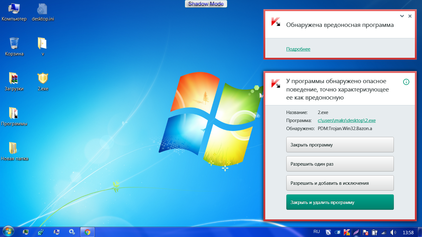Image resolution: width=422 pixels, height=237 pixels.
Task: Click Kaspersky logo in опасное поведение alert
Action: (275, 83)
